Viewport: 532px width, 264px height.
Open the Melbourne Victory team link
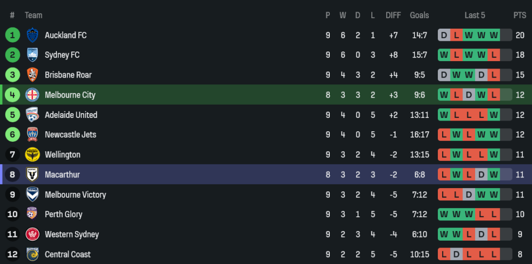click(75, 194)
